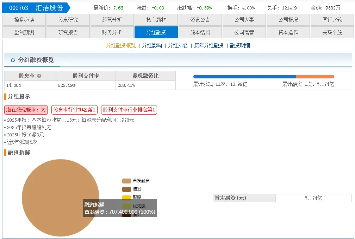Open the 股东研究 tab
The image size is (355, 239).
68,20
